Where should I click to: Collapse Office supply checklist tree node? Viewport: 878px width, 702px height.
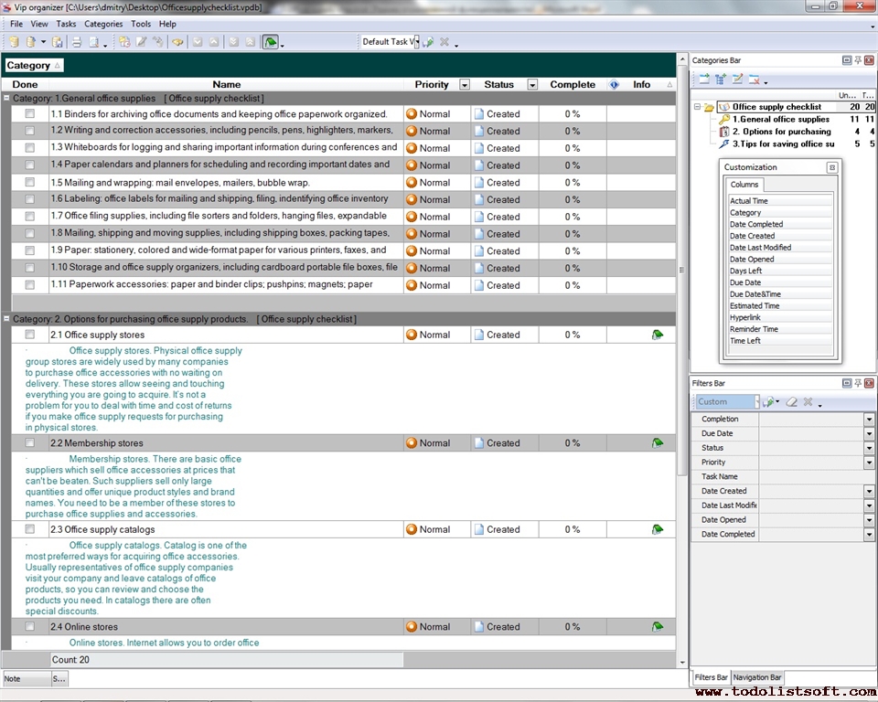(697, 106)
